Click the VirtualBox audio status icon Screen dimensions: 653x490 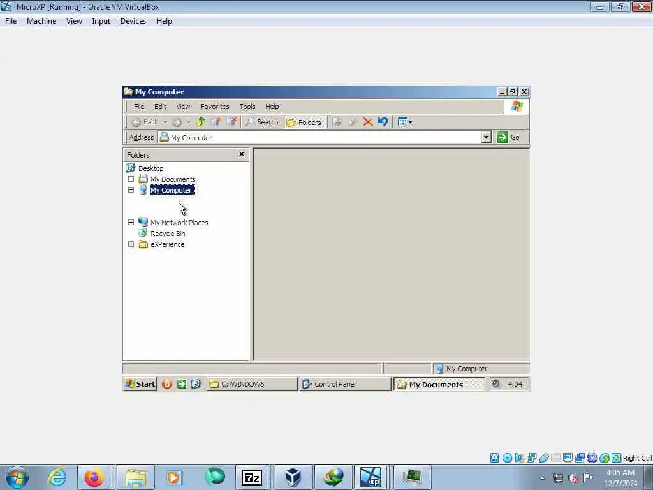519,458
